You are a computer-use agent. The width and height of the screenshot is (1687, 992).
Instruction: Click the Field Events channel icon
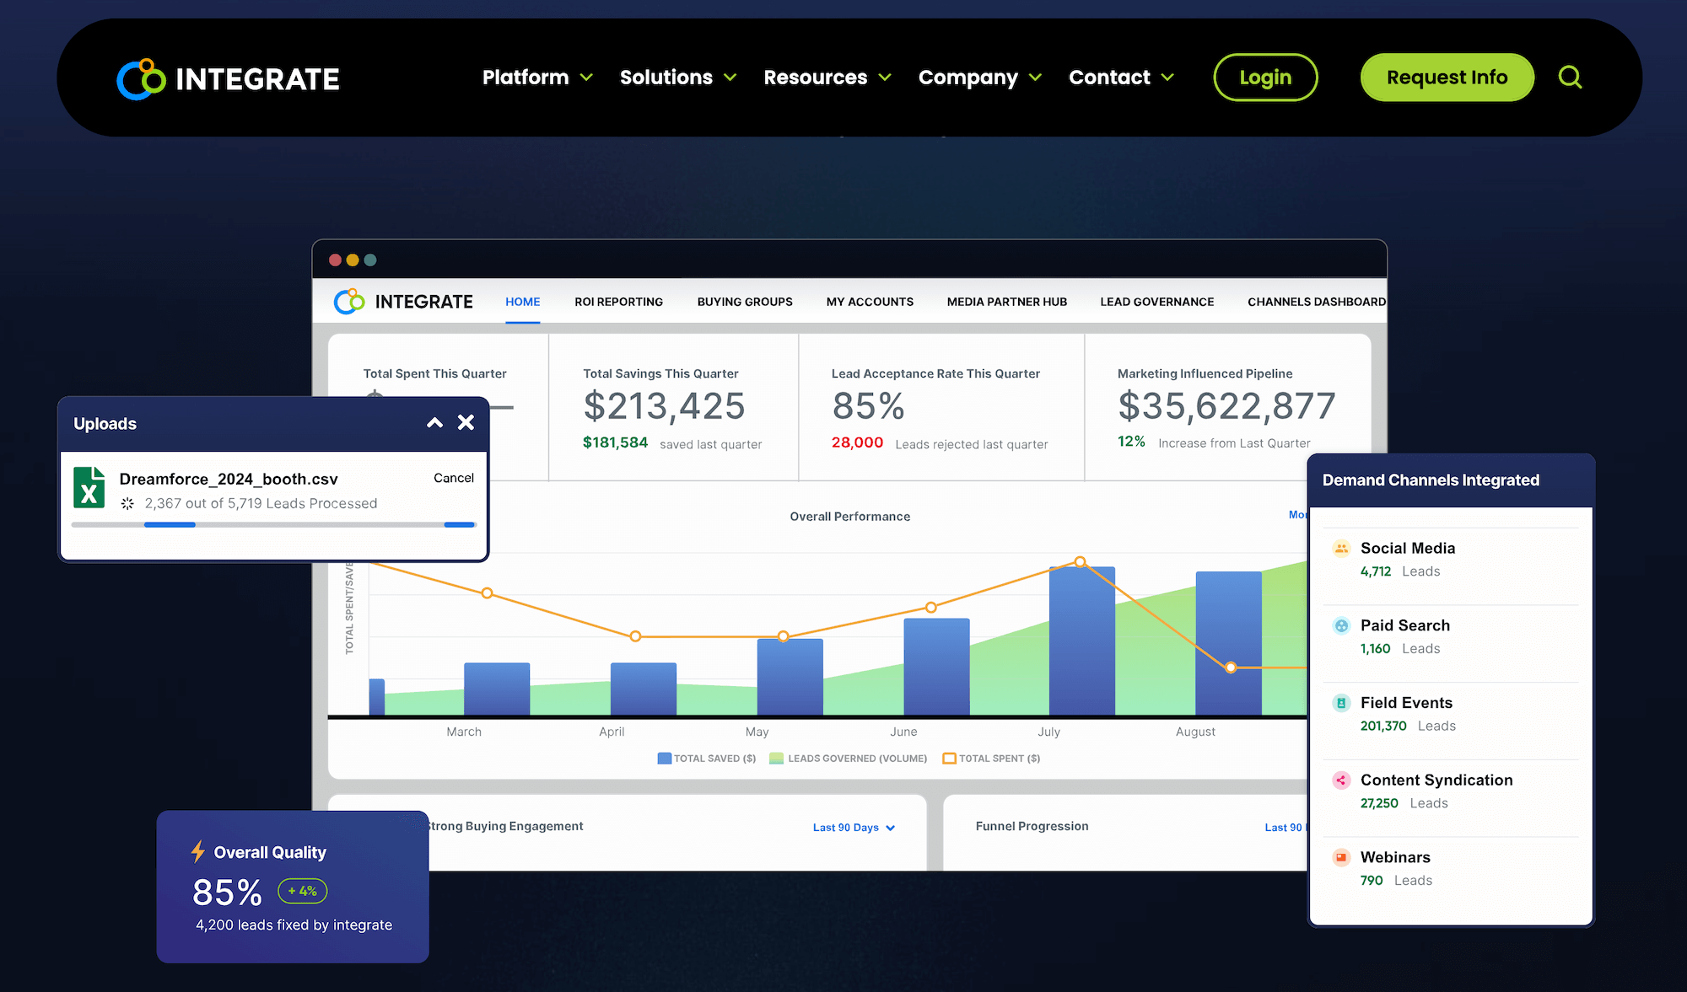1341,703
